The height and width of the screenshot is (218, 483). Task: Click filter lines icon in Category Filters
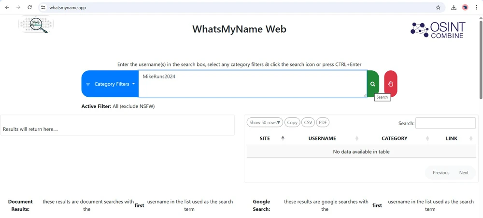88,84
